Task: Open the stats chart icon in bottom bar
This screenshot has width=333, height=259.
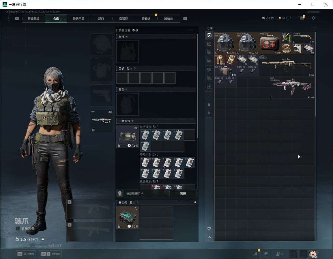Action: click(x=255, y=254)
